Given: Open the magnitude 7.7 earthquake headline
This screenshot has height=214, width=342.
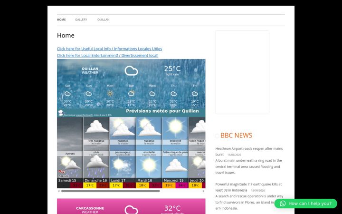Looking at the screenshot, I should coord(248,187).
